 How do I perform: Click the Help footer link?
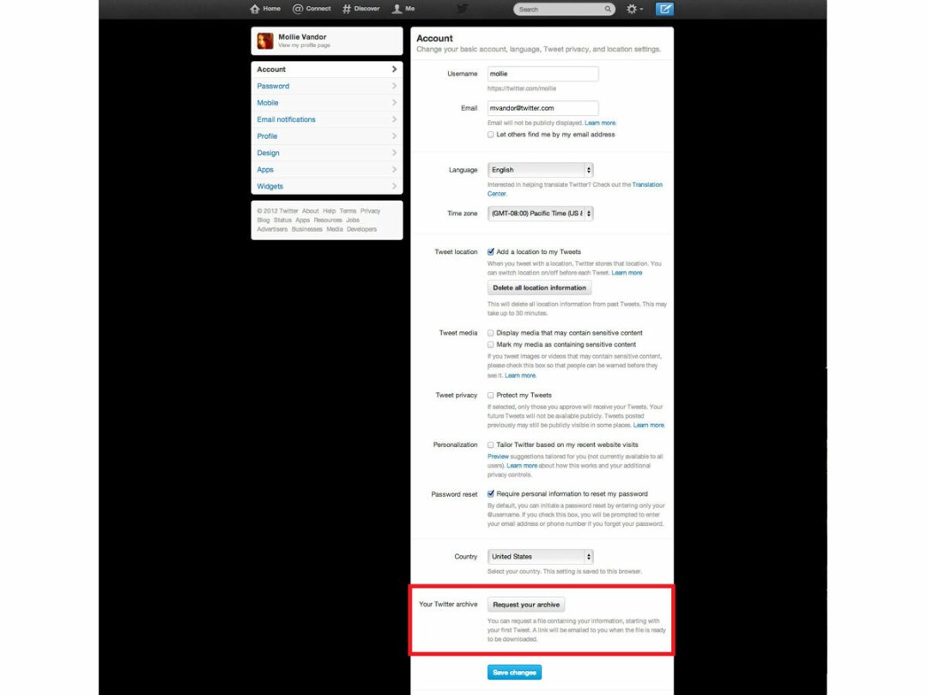point(330,211)
